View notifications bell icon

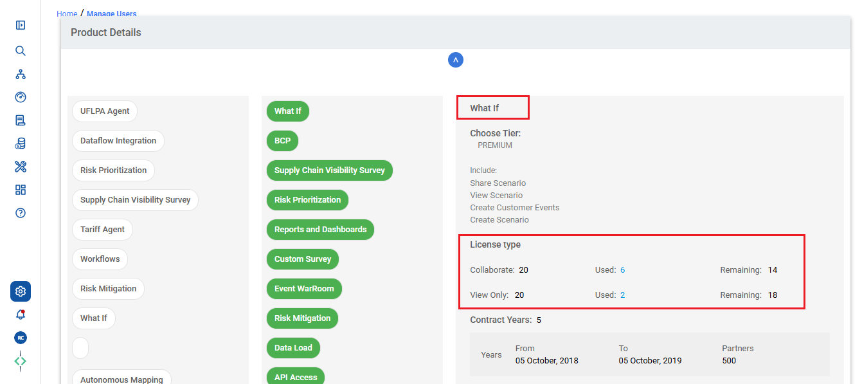tap(21, 315)
